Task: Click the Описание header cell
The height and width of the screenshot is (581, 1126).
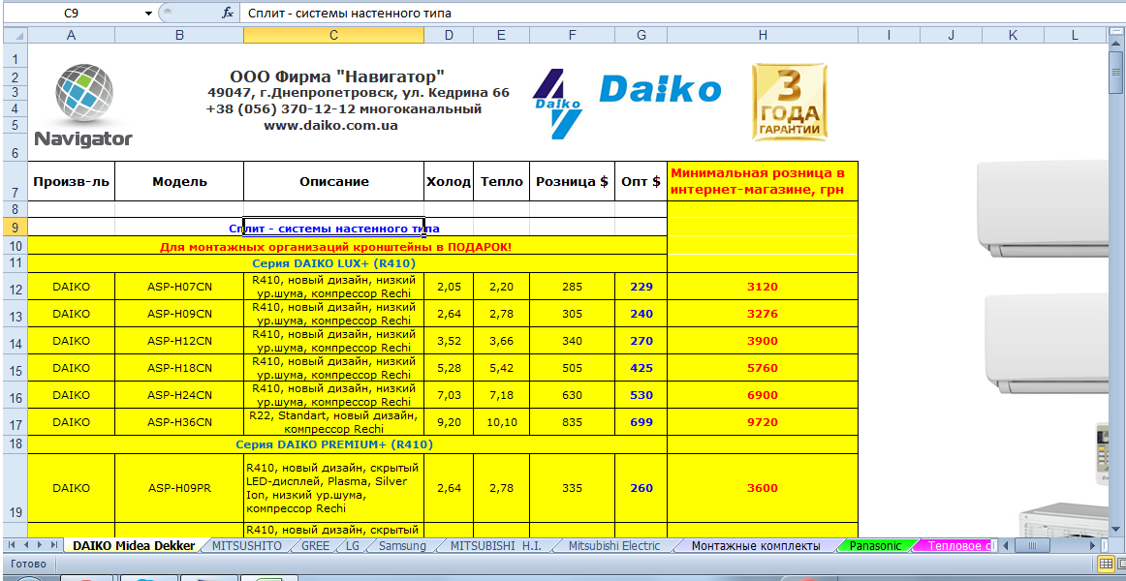Action: 334,181
